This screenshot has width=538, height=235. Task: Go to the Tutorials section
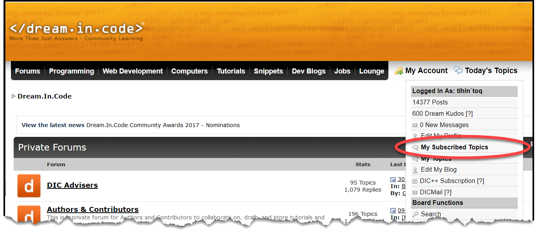[x=231, y=71]
